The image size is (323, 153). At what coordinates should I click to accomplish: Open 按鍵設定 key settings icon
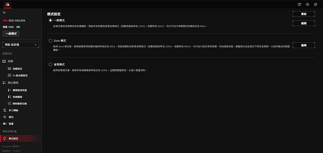coord(9,68)
